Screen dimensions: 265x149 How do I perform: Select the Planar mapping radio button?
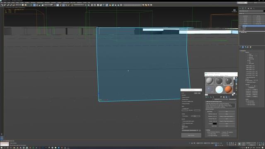click(x=248, y=54)
